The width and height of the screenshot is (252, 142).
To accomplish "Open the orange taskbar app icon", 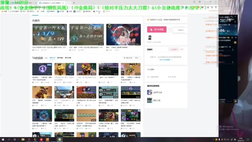I will [48, 139].
